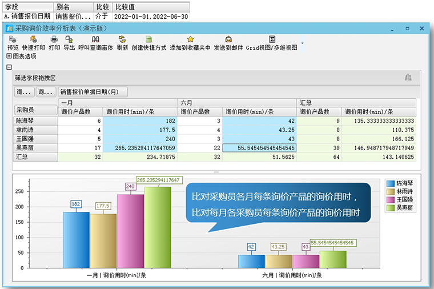The image size is (434, 289).
Task: Click the cell with value 182
Action: pyautogui.click(x=140, y=121)
